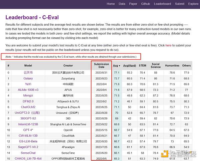Open the Mengzi model link

28,95
